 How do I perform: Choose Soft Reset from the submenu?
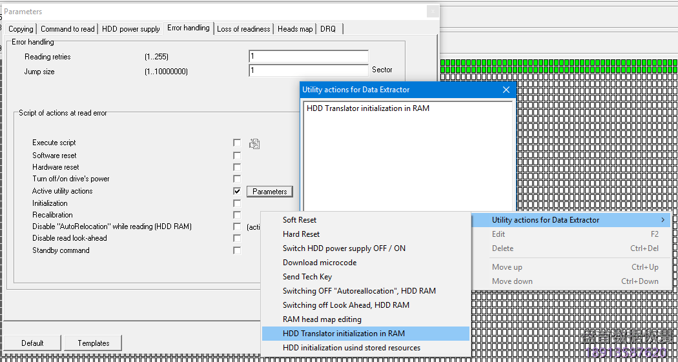(x=300, y=220)
